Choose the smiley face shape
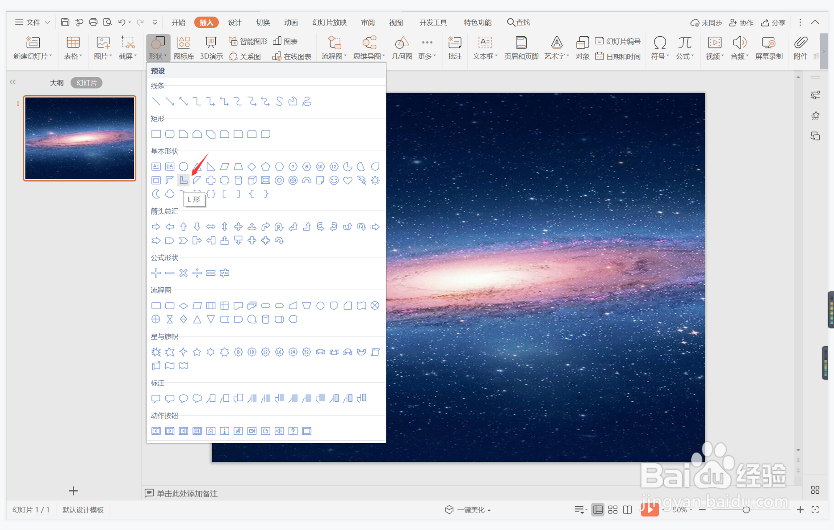 (x=334, y=180)
